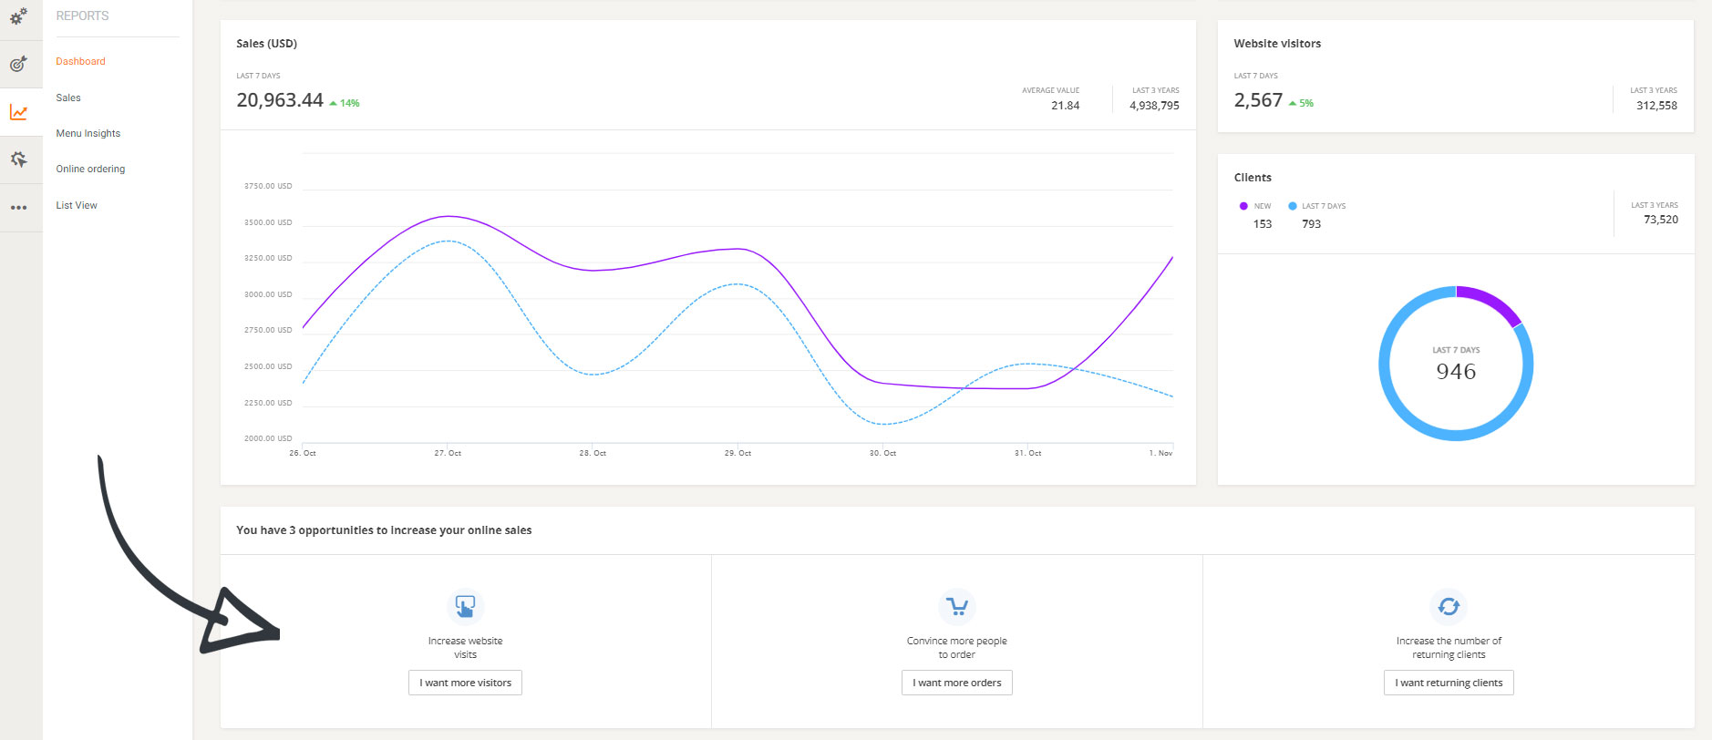Click the circular-arrows returning clients icon
Screen dimensions: 1712x740
(x=1449, y=606)
